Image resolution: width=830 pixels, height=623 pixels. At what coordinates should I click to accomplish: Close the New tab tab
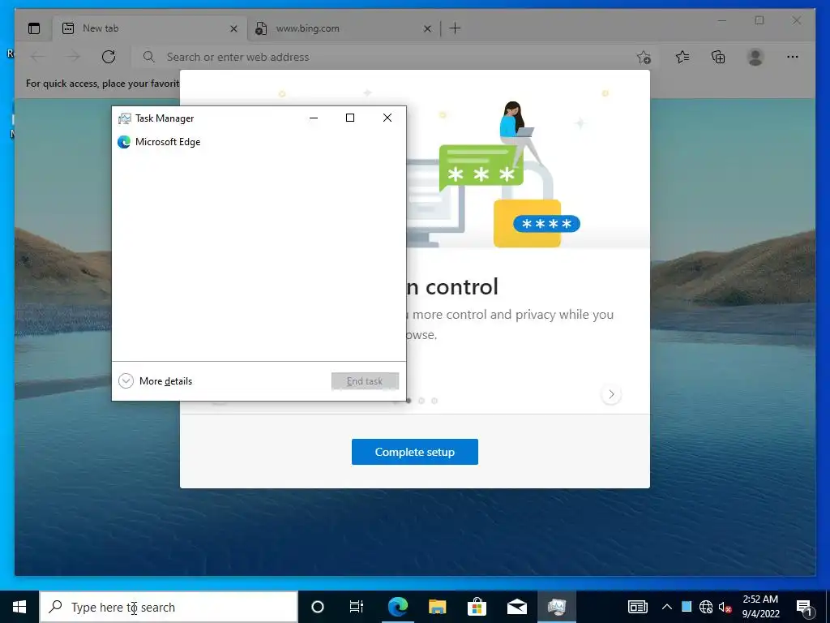[233, 28]
